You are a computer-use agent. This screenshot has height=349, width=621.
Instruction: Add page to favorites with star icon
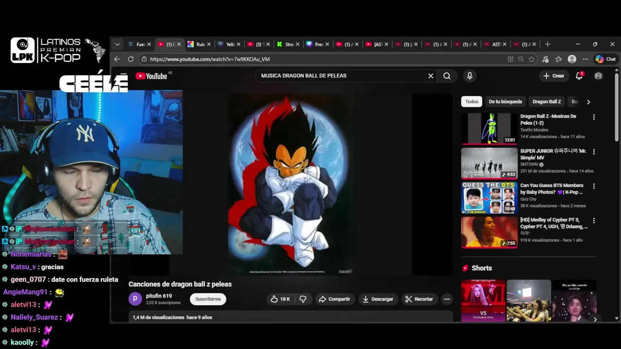click(x=532, y=59)
